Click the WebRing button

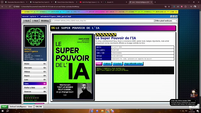pos(45,21)
